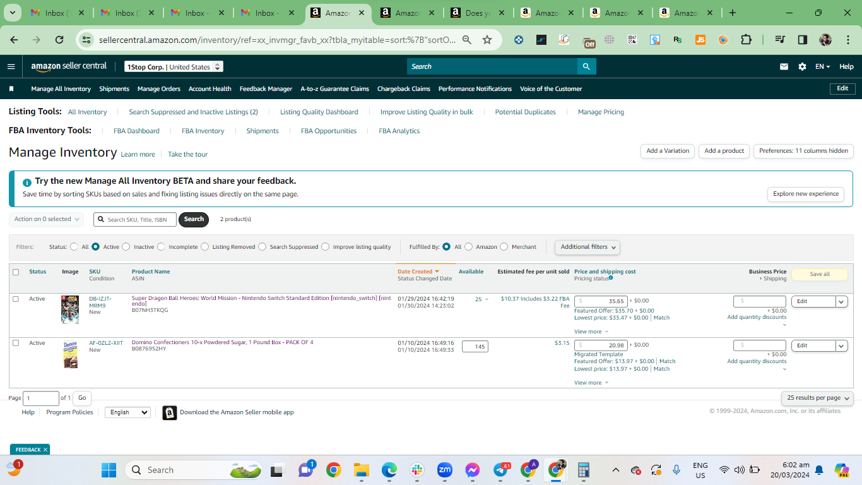This screenshot has height=485, width=862.
Task: Tick the checkbox for the Dragon Ball Heroes row
Action: coord(16,299)
